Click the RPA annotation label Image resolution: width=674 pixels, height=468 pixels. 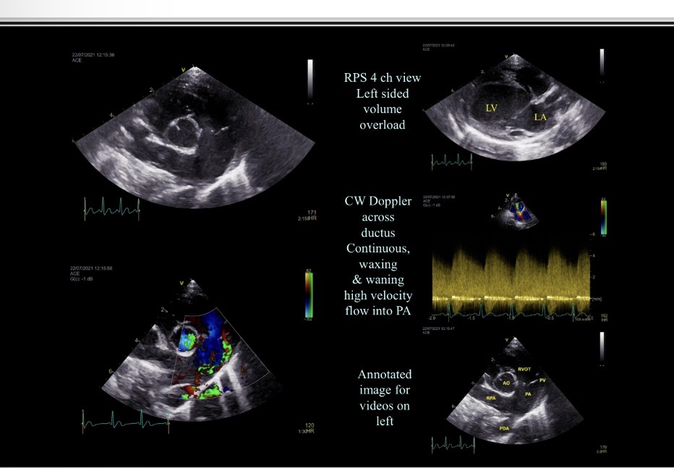coord(491,398)
